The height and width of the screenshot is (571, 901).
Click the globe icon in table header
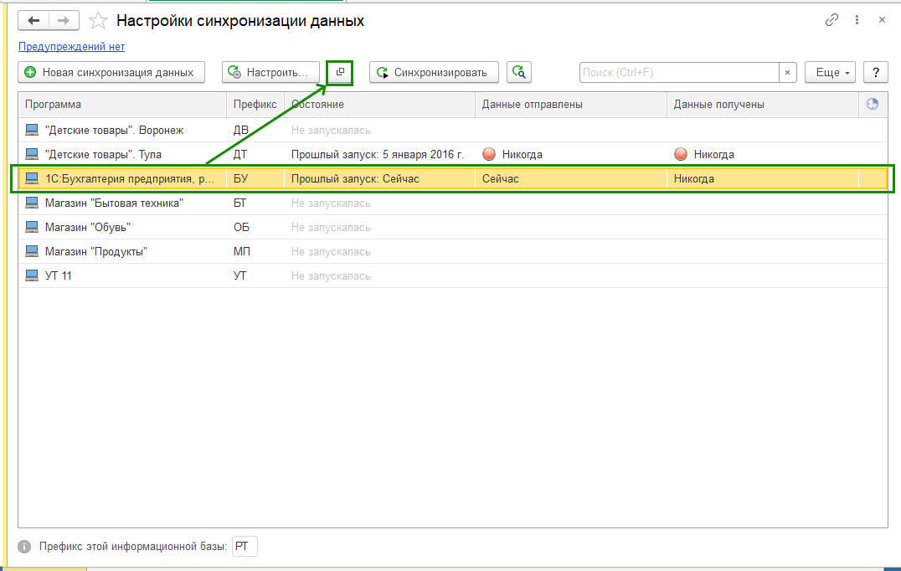point(873,104)
